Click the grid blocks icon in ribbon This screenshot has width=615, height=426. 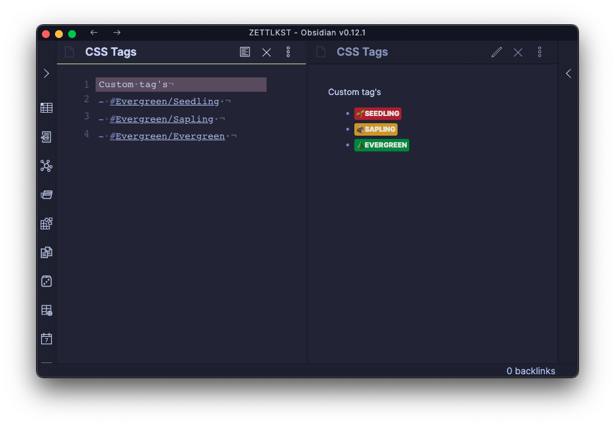coord(47,223)
